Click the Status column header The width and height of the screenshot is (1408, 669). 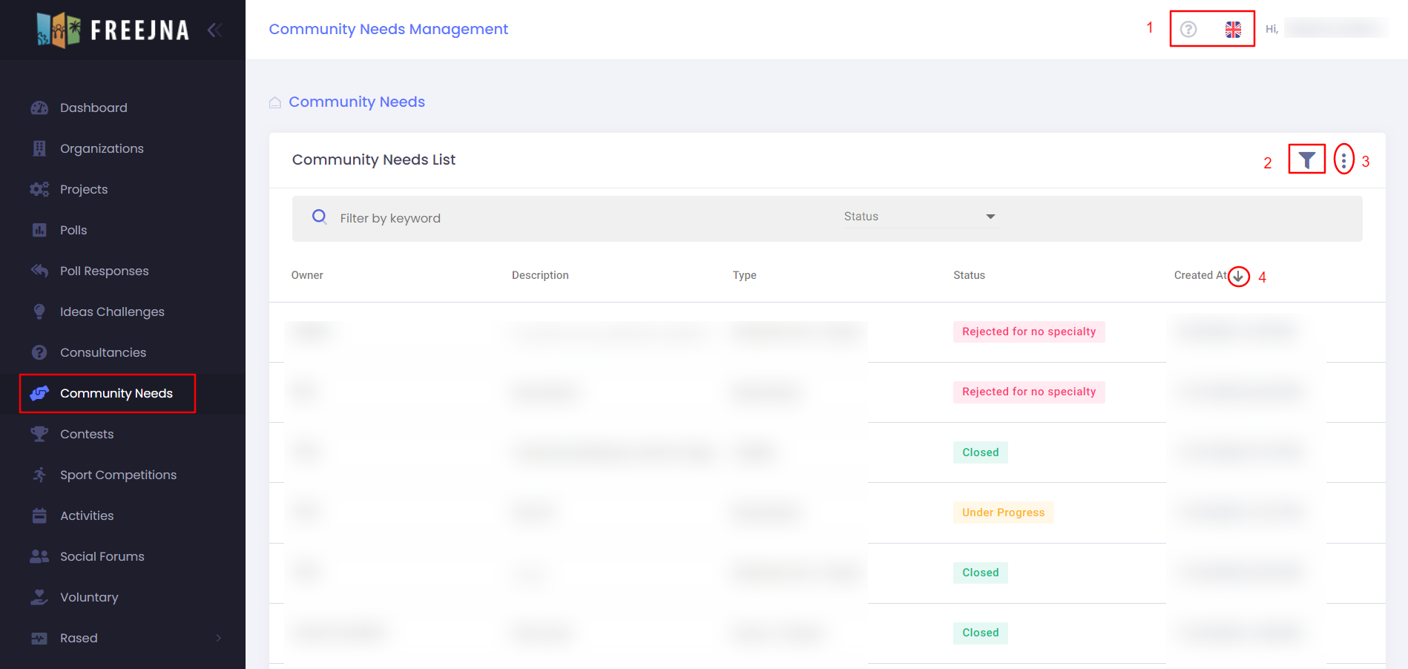pyautogui.click(x=969, y=275)
